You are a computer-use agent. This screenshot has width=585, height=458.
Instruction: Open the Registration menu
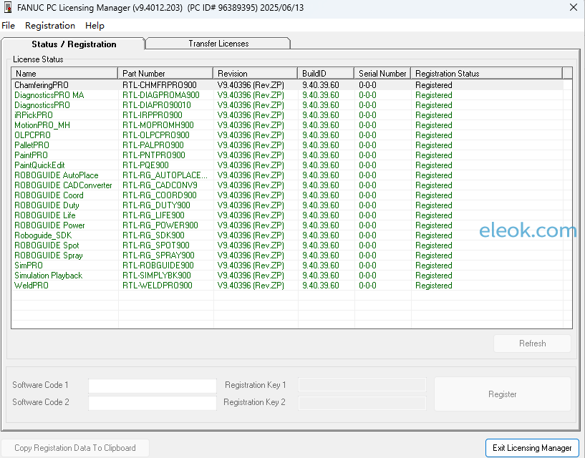(x=50, y=26)
